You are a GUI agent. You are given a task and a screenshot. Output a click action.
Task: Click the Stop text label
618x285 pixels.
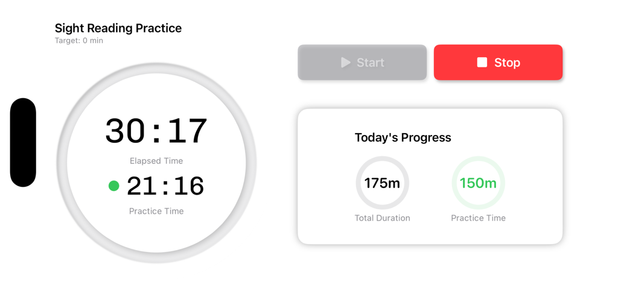(x=507, y=63)
